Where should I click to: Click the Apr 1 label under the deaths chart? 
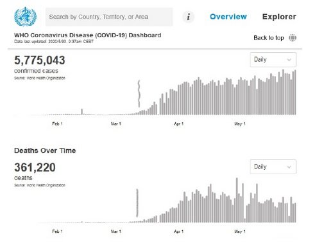(178, 231)
